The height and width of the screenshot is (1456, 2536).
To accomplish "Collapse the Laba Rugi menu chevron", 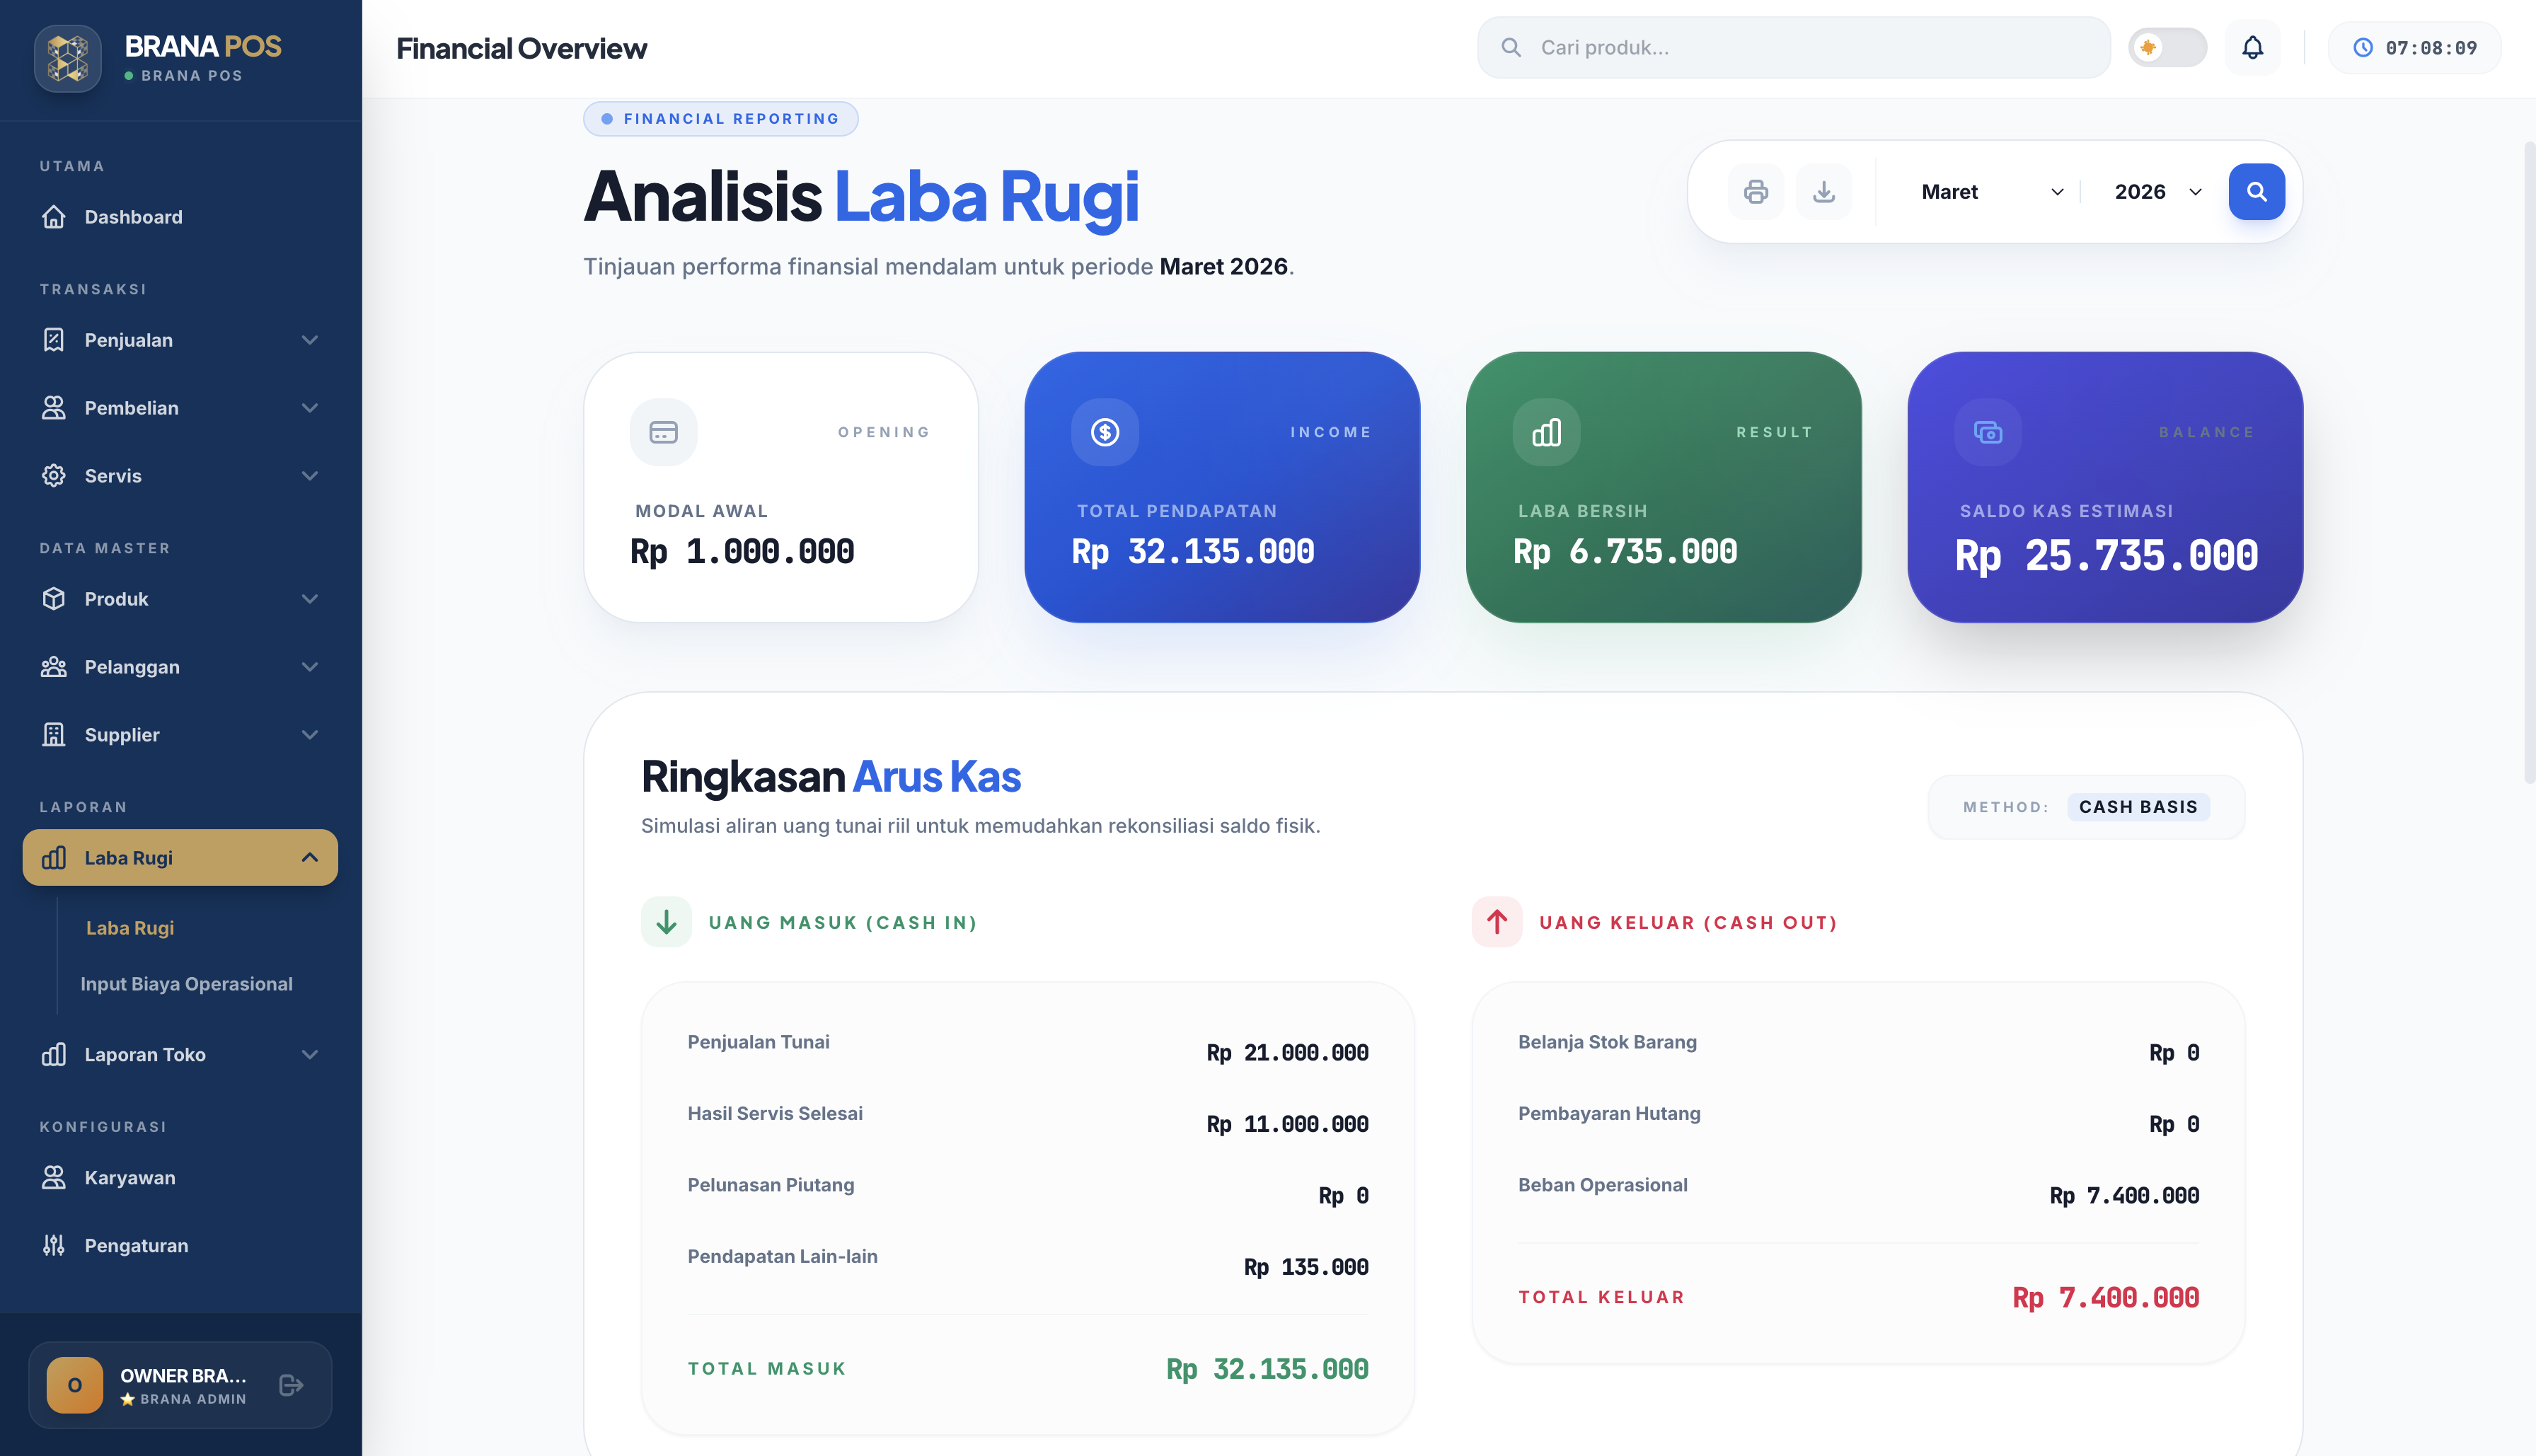I will pyautogui.click(x=310, y=858).
